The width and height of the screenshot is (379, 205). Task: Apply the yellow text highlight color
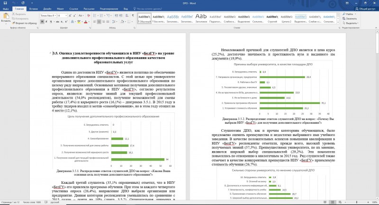[x=79, y=22]
